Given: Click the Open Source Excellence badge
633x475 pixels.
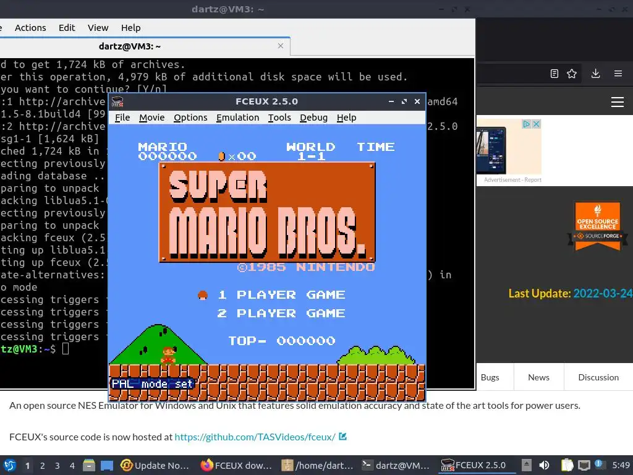Looking at the screenshot, I should [x=598, y=226].
